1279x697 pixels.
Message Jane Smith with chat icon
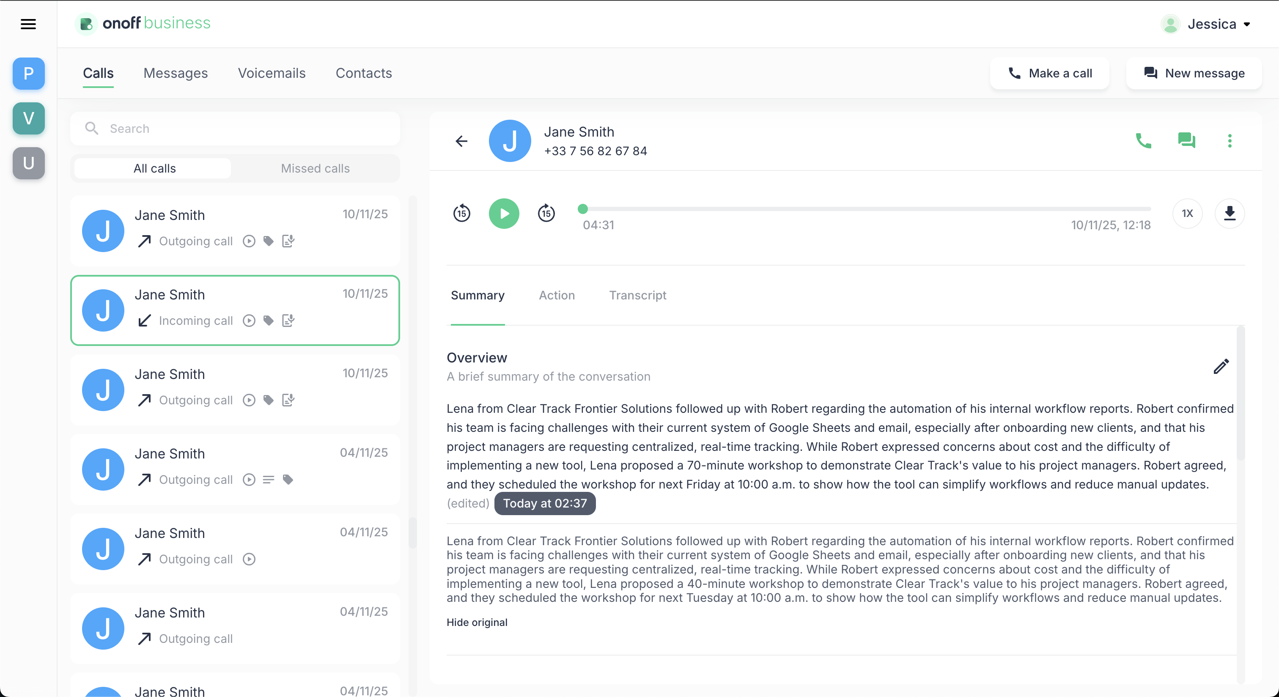(1187, 141)
